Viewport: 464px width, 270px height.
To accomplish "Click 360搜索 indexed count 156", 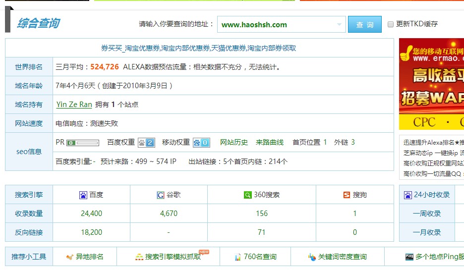I will pyautogui.click(x=262, y=214).
